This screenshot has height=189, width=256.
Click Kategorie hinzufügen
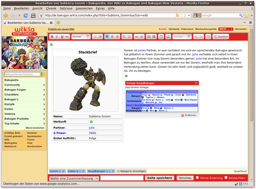(x=132, y=171)
